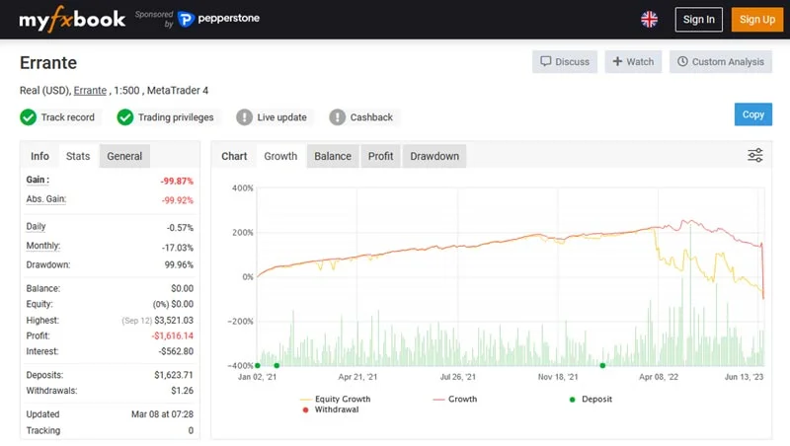Click the deposit marker before Apr 08, '22
The width and height of the screenshot is (790, 446).
pyautogui.click(x=602, y=365)
